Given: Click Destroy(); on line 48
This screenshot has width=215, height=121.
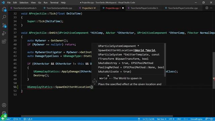Looking at the screenshot, I should click(x=41, y=75).
